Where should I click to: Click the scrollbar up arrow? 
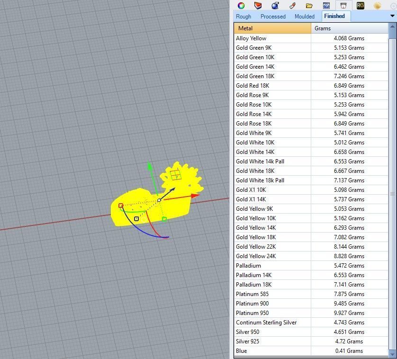click(x=392, y=27)
